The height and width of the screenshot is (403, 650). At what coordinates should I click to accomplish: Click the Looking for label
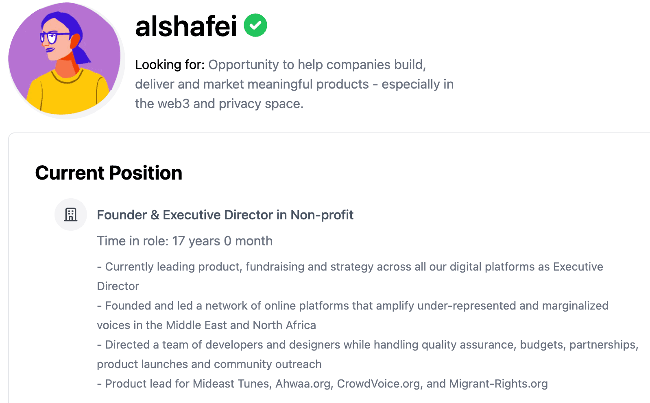[170, 65]
